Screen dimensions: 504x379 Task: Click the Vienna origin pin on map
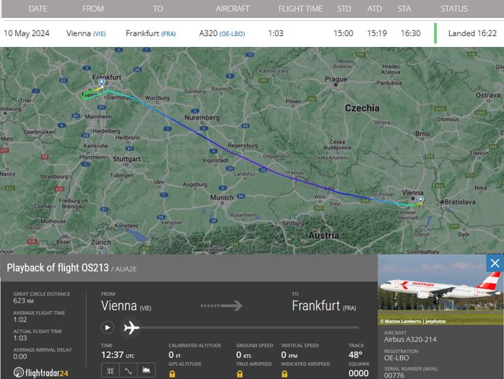tap(420, 200)
